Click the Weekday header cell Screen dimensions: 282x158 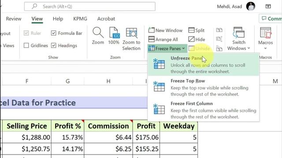[179, 126]
